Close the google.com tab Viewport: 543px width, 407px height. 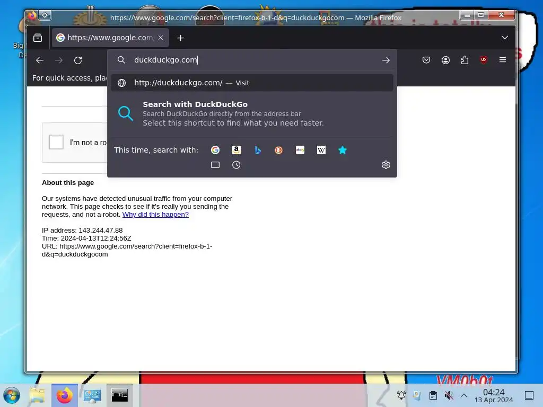(161, 38)
